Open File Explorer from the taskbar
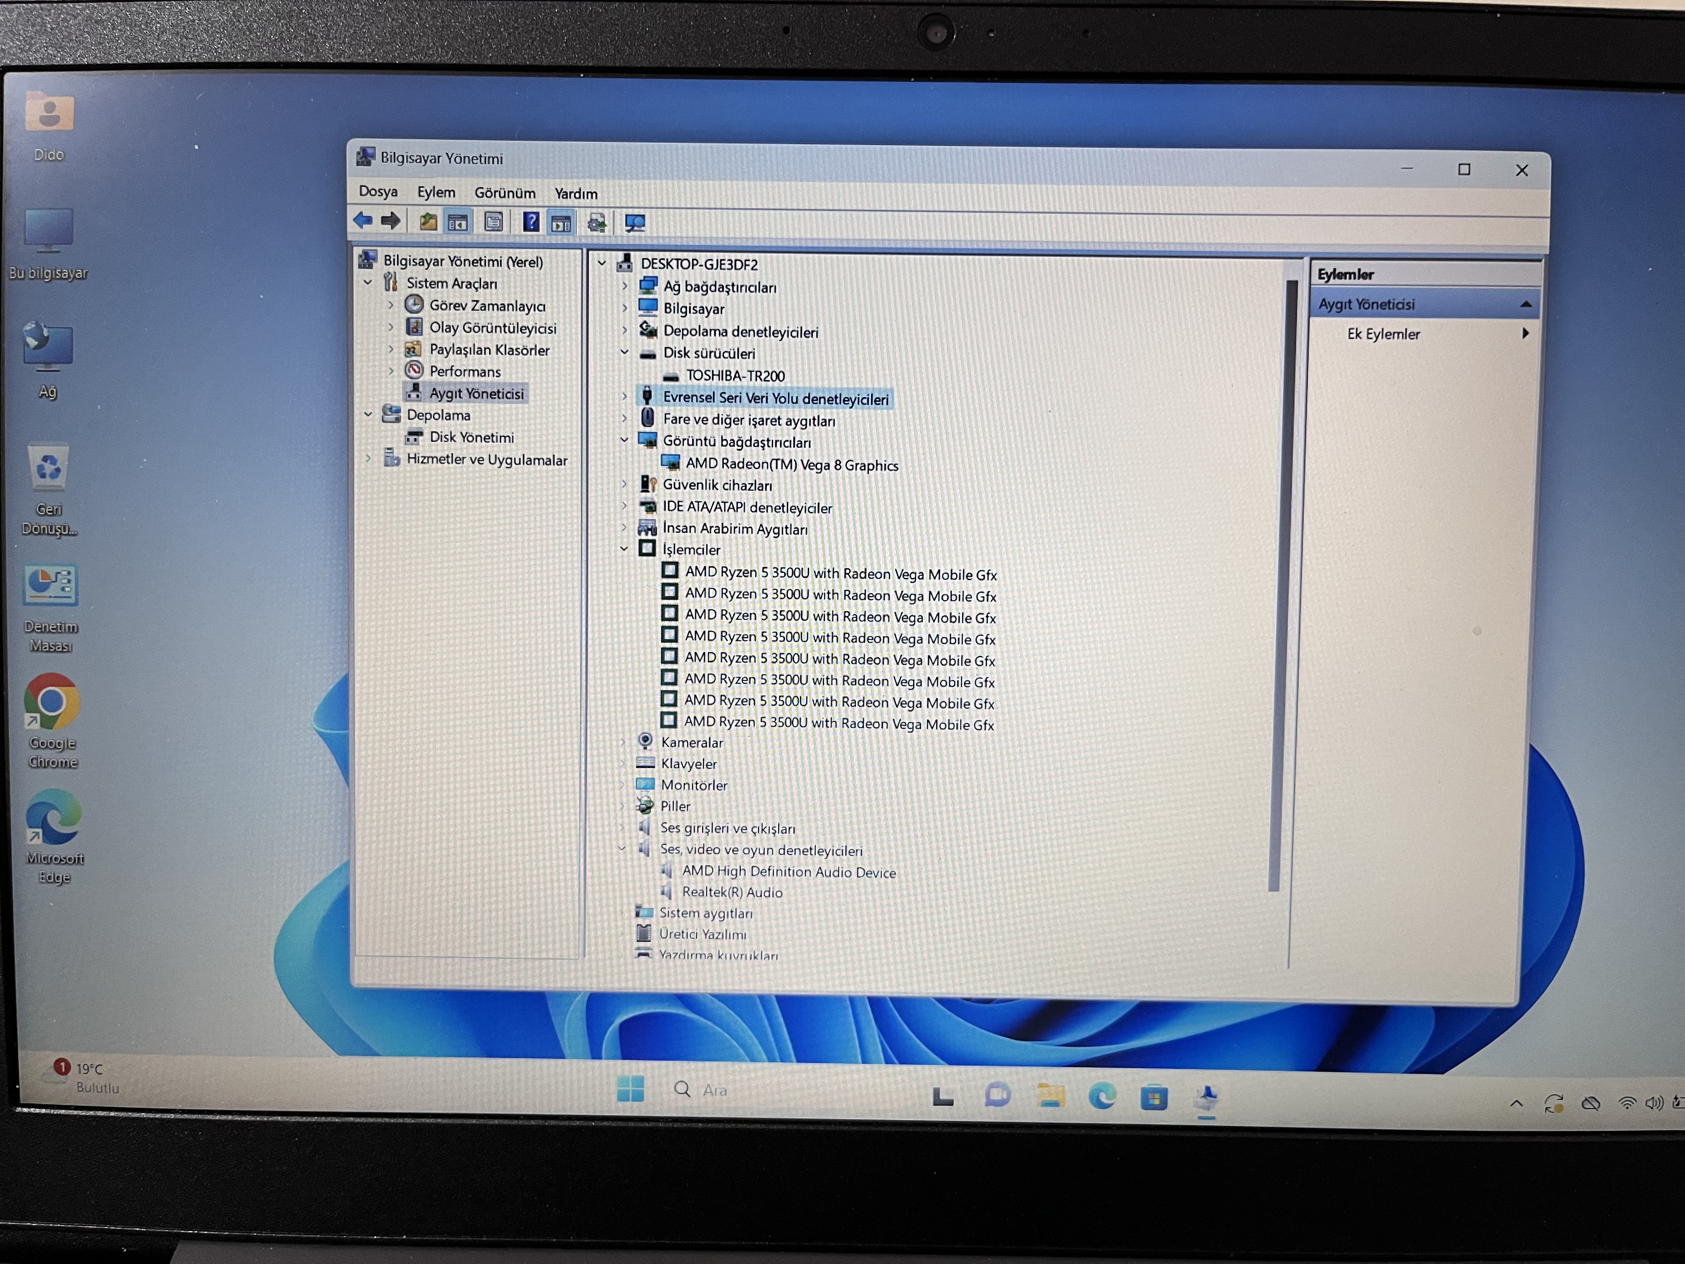1685x1264 pixels. tap(1051, 1096)
